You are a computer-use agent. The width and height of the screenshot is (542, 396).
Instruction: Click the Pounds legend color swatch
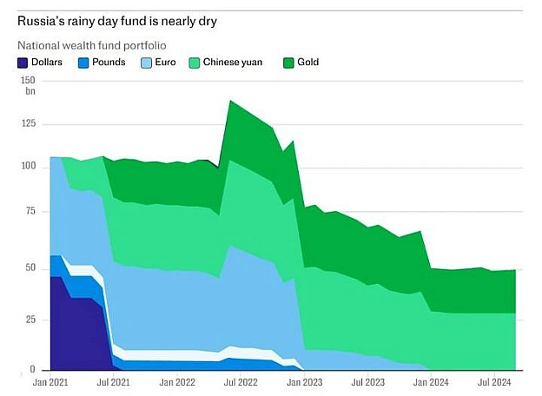pyautogui.click(x=83, y=63)
